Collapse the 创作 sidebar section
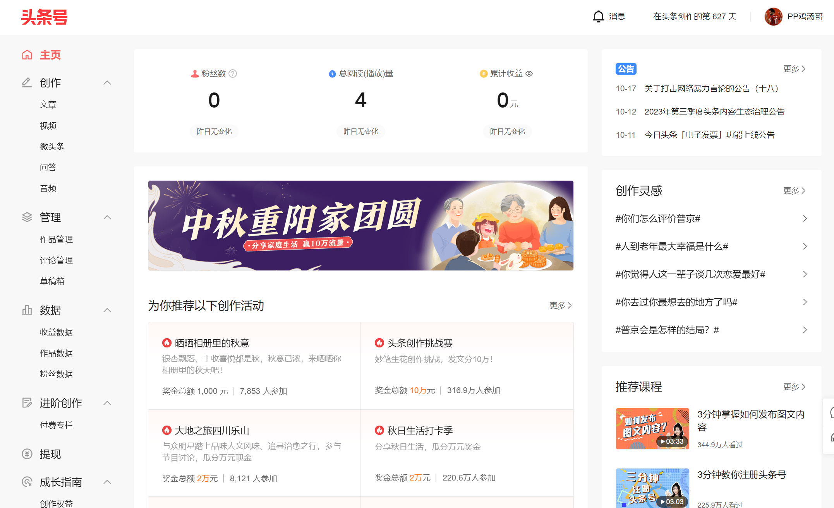This screenshot has width=834, height=508. coord(107,83)
